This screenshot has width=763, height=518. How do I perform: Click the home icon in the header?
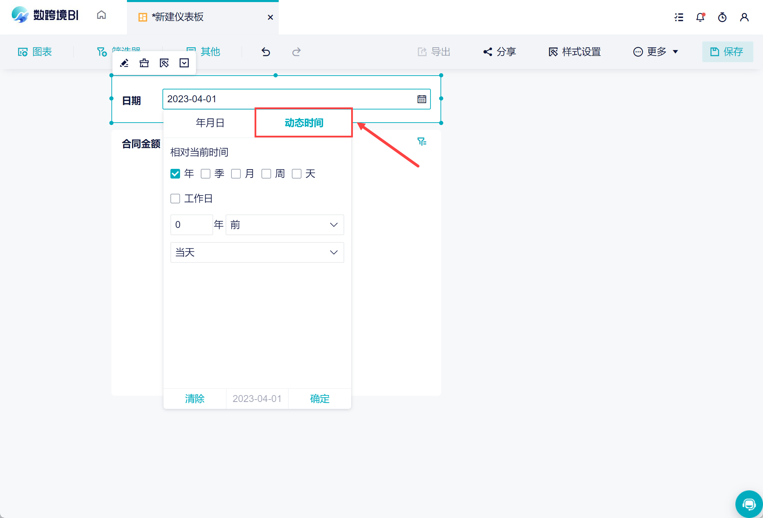click(x=101, y=15)
